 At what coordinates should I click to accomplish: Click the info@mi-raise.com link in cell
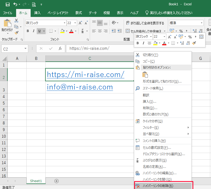pyautogui.click(x=80, y=87)
